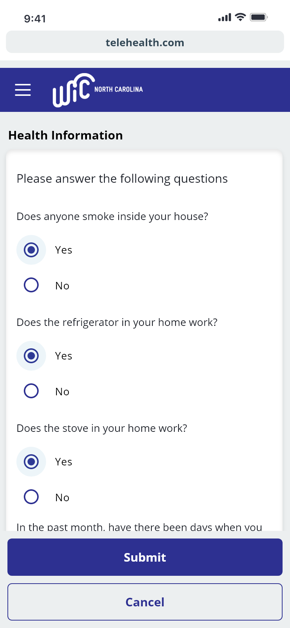Click the 'Please answer the following questions' text

tap(122, 179)
